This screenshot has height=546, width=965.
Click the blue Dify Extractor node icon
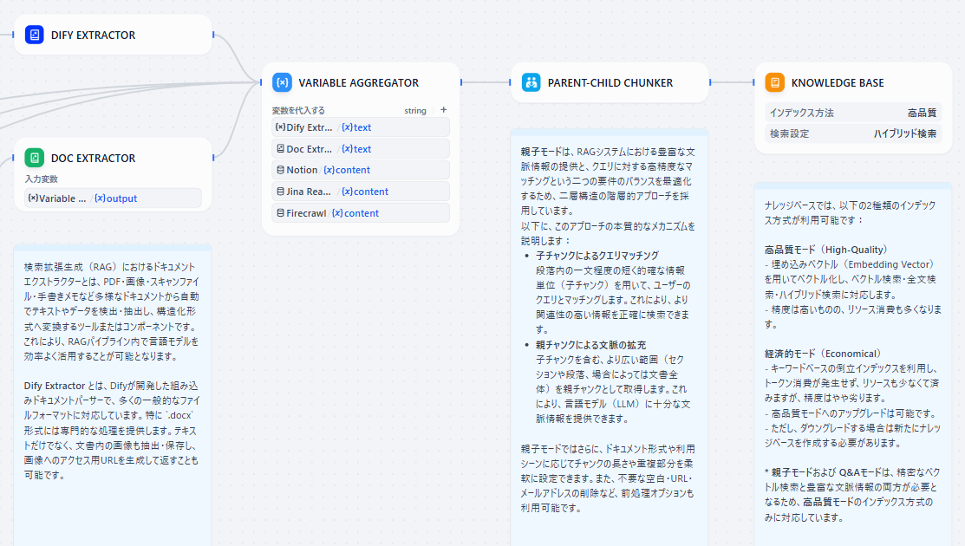[x=35, y=36]
